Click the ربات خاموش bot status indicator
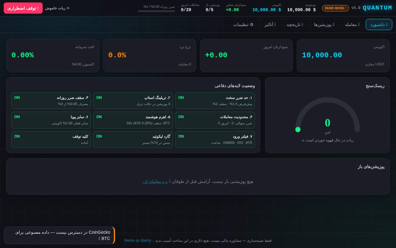396x248 pixels. pyautogui.click(x=57, y=8)
